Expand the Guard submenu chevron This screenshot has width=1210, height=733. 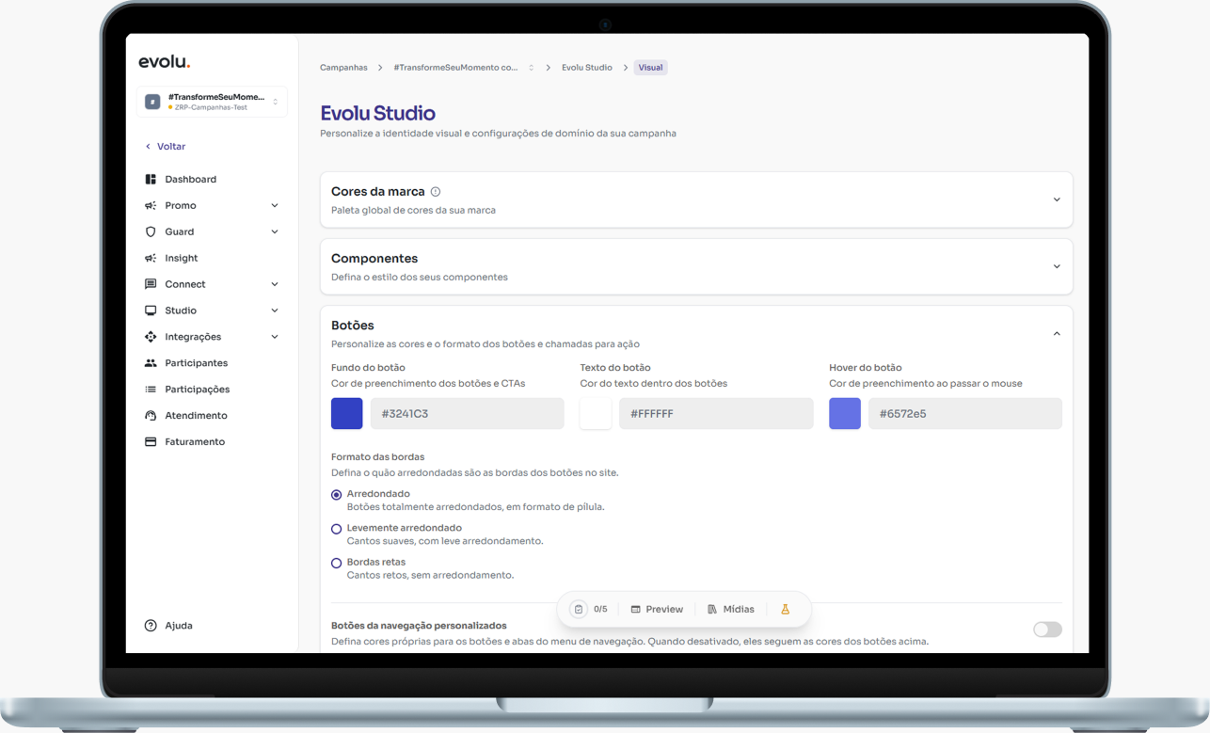(x=275, y=231)
